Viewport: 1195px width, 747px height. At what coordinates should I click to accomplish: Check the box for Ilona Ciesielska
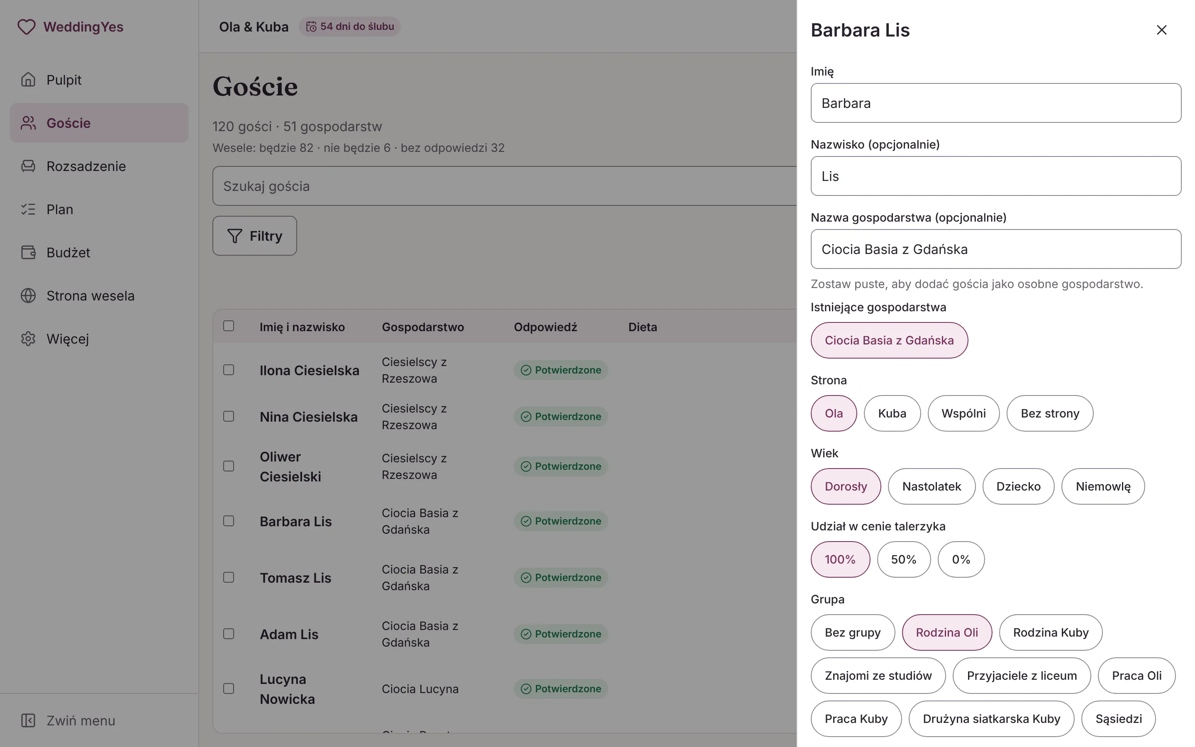tap(229, 370)
